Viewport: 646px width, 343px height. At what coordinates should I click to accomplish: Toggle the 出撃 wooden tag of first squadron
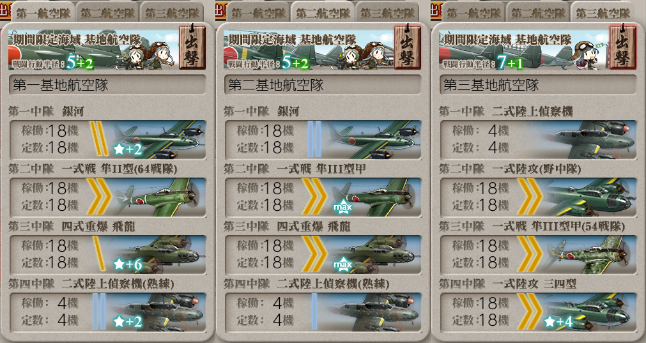tap(192, 47)
